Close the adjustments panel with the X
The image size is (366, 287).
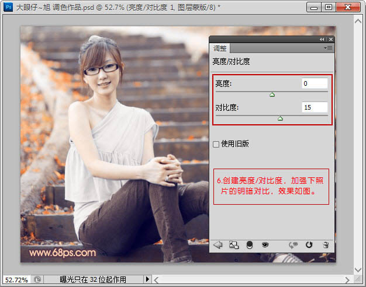pos(330,39)
